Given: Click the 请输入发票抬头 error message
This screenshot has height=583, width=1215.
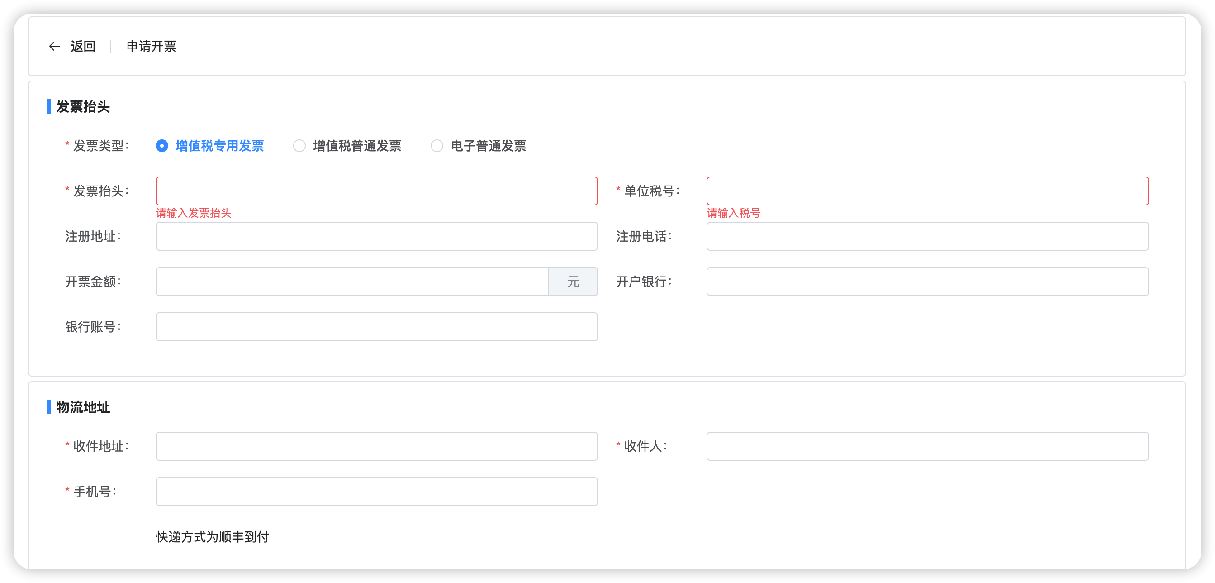Looking at the screenshot, I should click(194, 213).
